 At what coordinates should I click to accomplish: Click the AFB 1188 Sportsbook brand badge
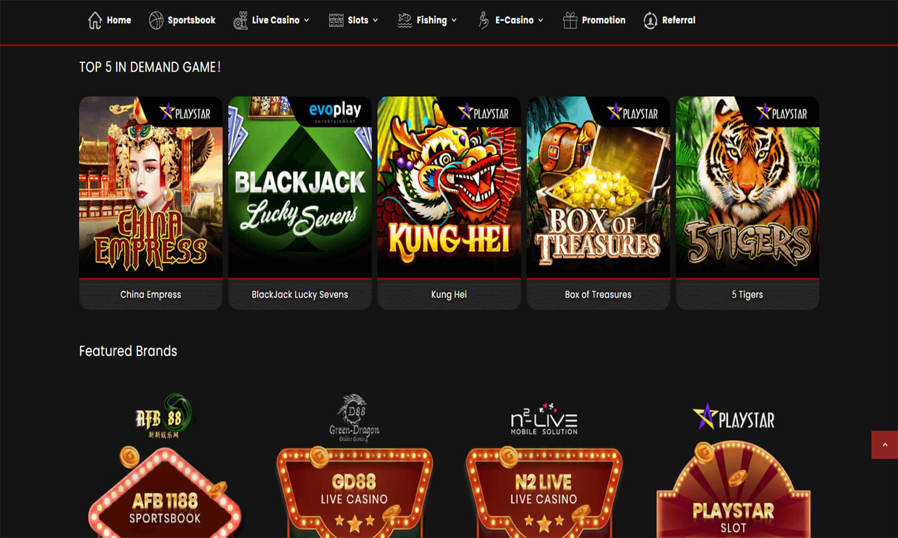(x=165, y=494)
